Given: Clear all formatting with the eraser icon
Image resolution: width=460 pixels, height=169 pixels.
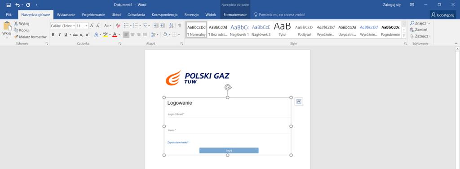Looking at the screenshot, I should tap(118, 25).
